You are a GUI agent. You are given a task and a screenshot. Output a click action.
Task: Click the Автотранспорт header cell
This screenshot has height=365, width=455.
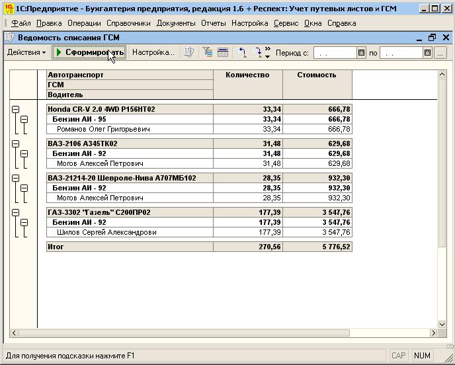click(130, 75)
